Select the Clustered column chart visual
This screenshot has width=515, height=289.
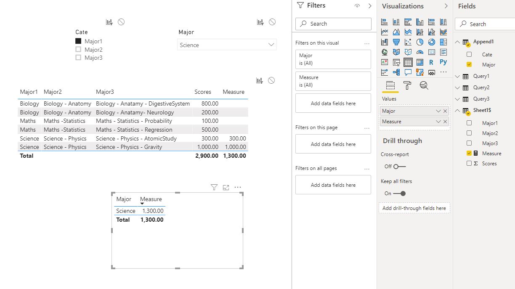pyautogui.click(x=419, y=22)
